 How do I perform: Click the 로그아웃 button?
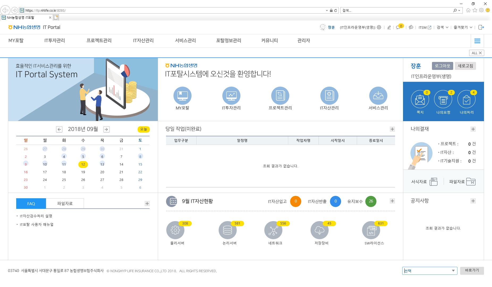click(x=442, y=66)
